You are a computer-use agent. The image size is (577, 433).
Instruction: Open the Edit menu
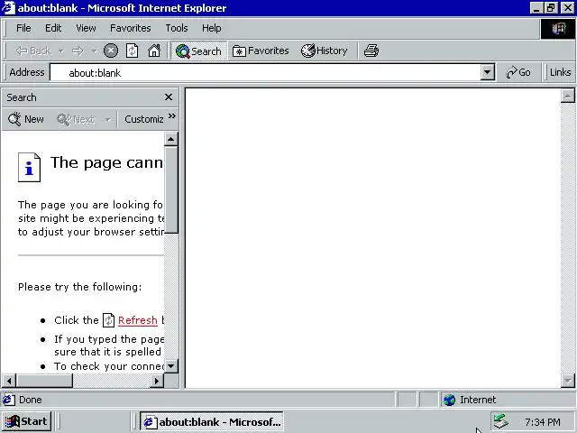(53, 28)
